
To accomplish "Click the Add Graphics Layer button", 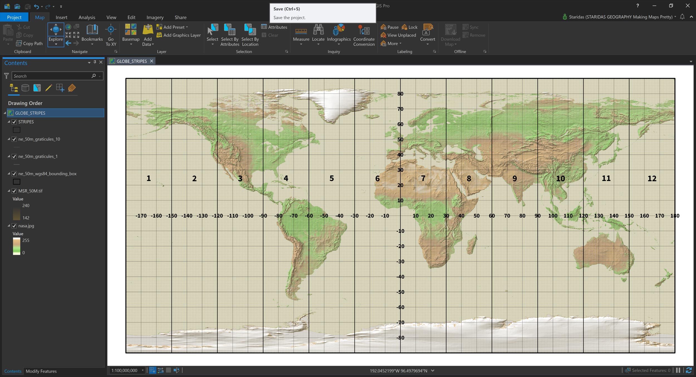I will (179, 35).
